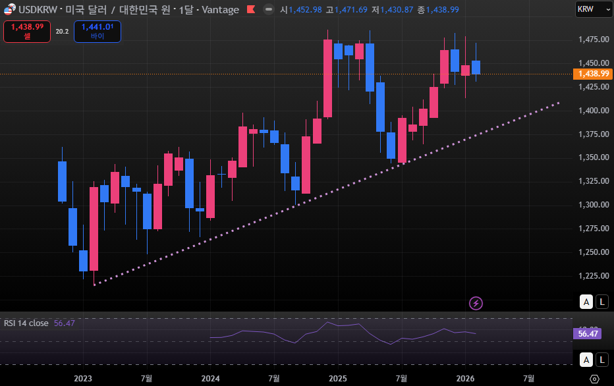Toggle log scale on RSI pane
The height and width of the screenshot is (386, 614).
click(601, 359)
